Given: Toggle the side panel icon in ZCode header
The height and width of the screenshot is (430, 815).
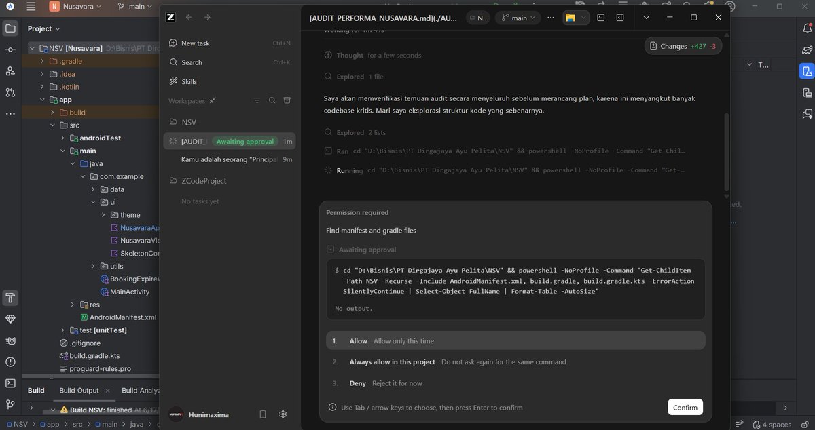Looking at the screenshot, I should click(620, 18).
